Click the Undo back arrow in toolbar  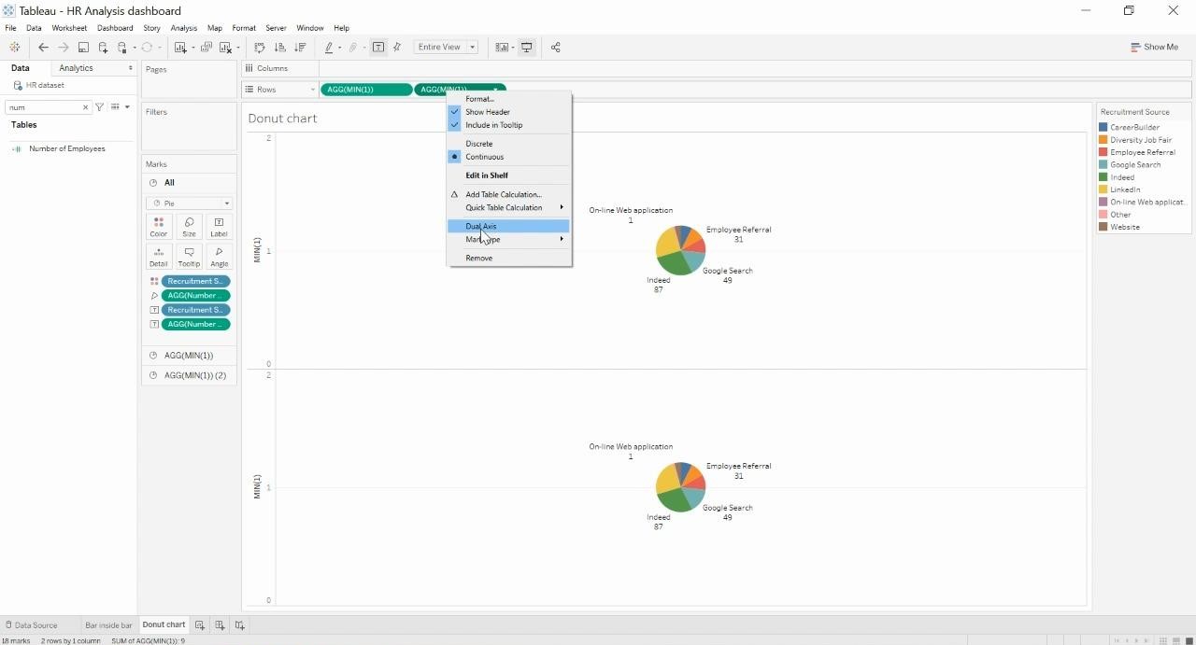(43, 47)
